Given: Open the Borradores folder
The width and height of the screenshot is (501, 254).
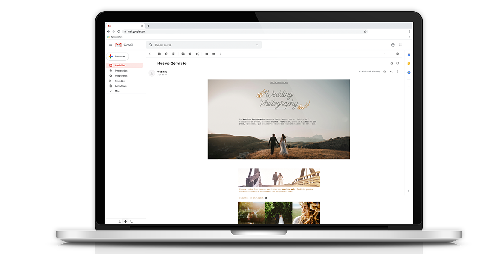Looking at the screenshot, I should click(x=120, y=86).
